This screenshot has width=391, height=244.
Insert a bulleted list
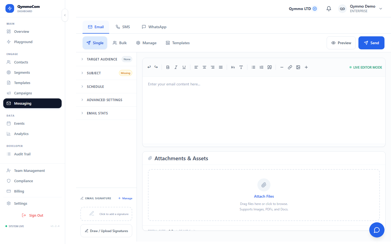pyautogui.click(x=253, y=67)
